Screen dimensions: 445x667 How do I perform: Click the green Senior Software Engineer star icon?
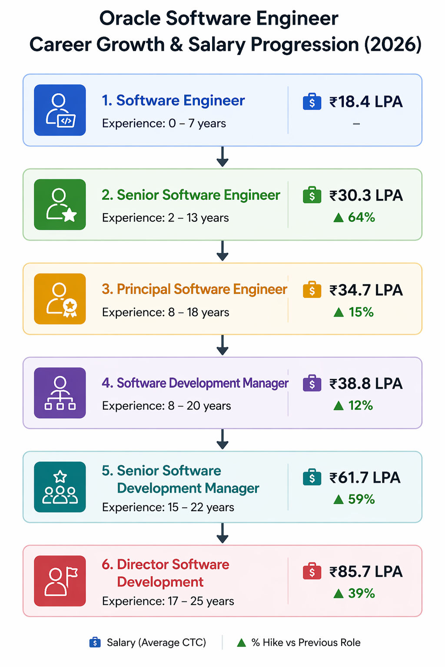pos(60,205)
